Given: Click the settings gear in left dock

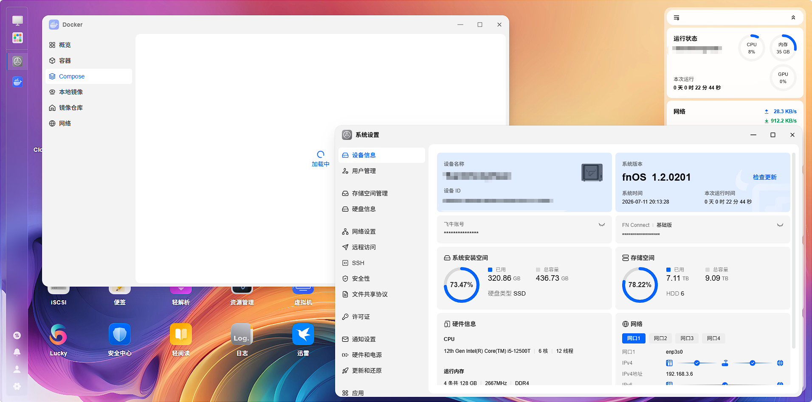Looking at the screenshot, I should (17, 386).
